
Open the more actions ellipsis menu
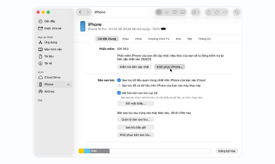click(x=225, y=12)
